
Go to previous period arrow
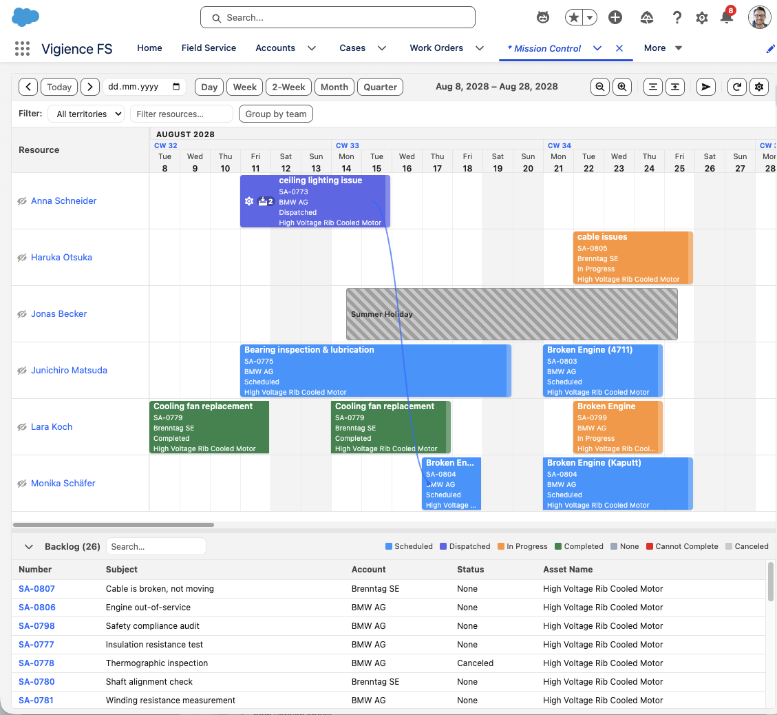(28, 87)
